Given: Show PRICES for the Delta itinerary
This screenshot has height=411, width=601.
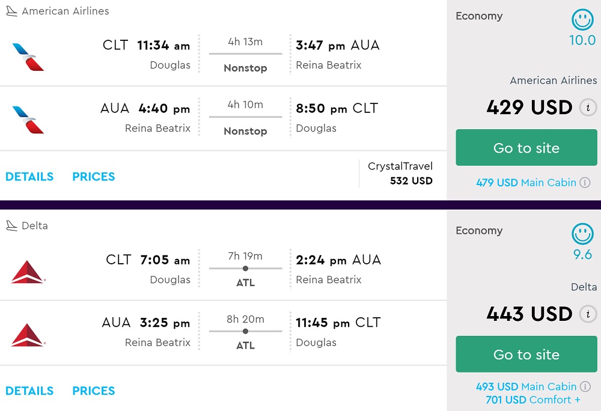Looking at the screenshot, I should [x=93, y=391].
